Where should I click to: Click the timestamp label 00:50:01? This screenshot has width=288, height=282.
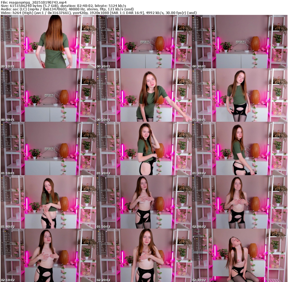pos(103,120)
